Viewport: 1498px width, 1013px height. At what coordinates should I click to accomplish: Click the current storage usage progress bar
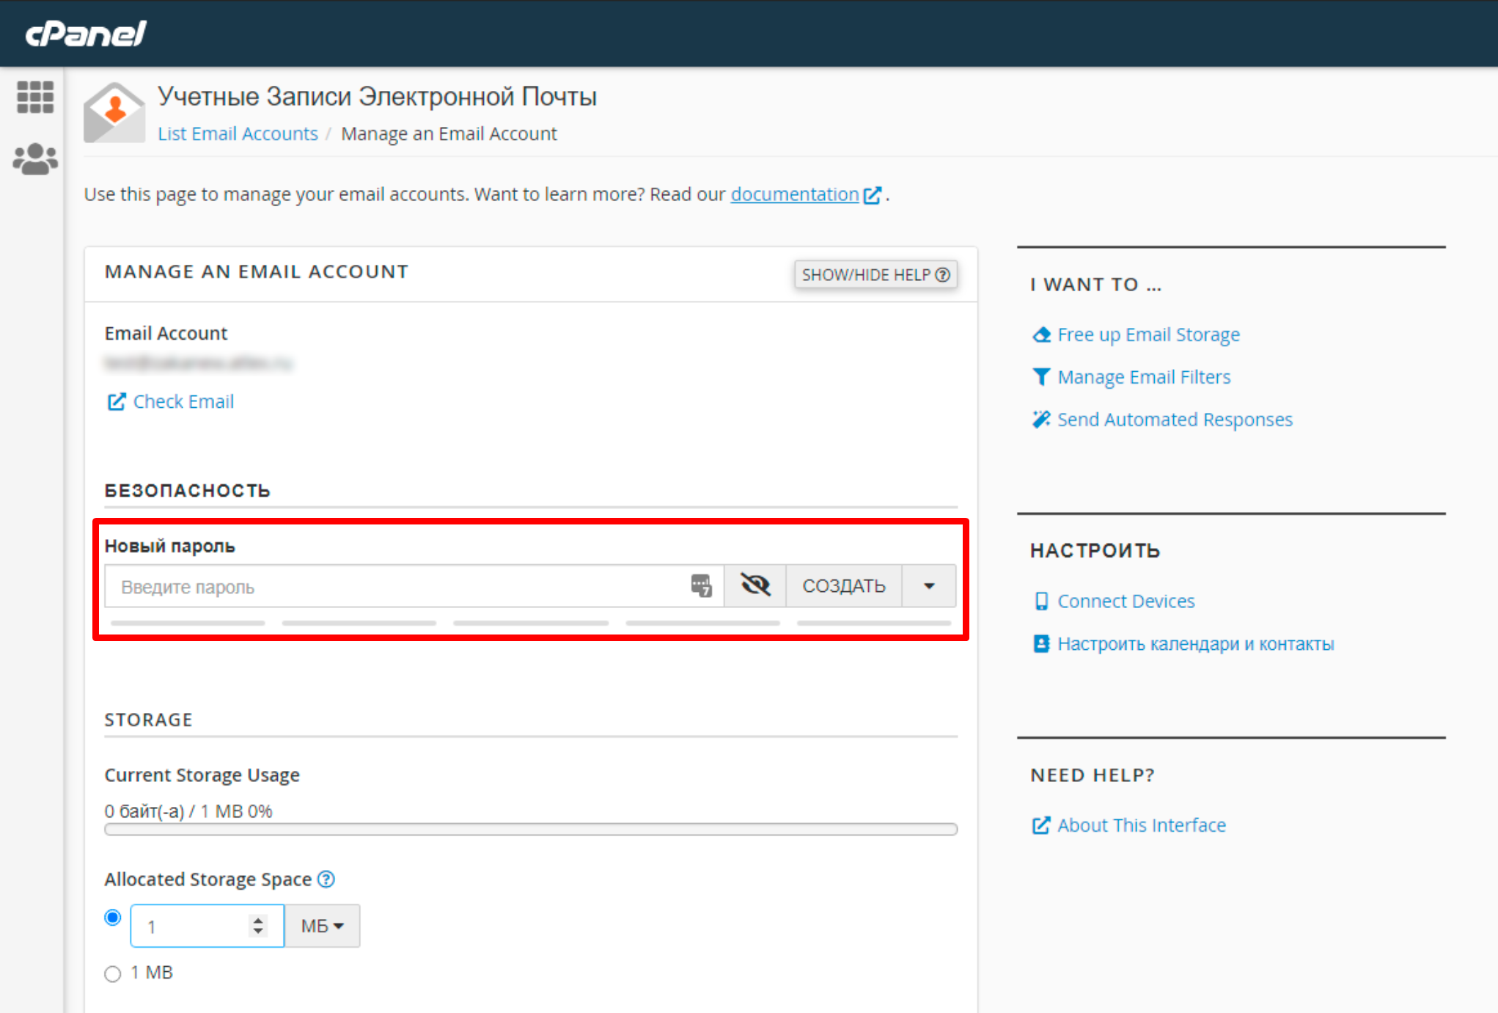531,829
